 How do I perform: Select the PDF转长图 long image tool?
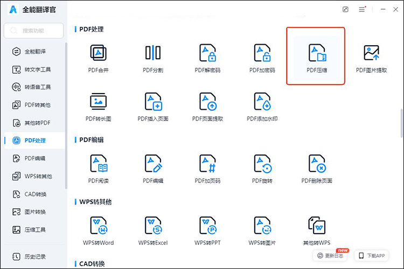(x=98, y=107)
